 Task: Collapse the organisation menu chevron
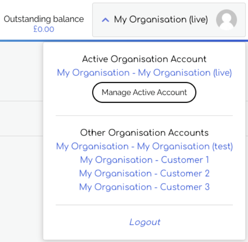pos(105,20)
